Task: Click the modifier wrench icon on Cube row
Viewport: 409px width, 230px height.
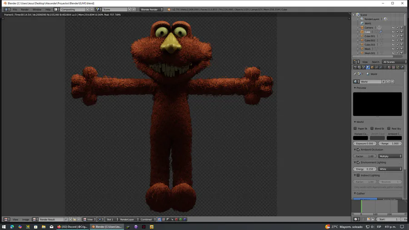Action: pos(380,32)
